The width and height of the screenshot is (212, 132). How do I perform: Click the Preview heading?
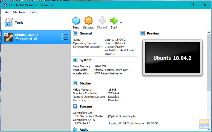coord(153,33)
